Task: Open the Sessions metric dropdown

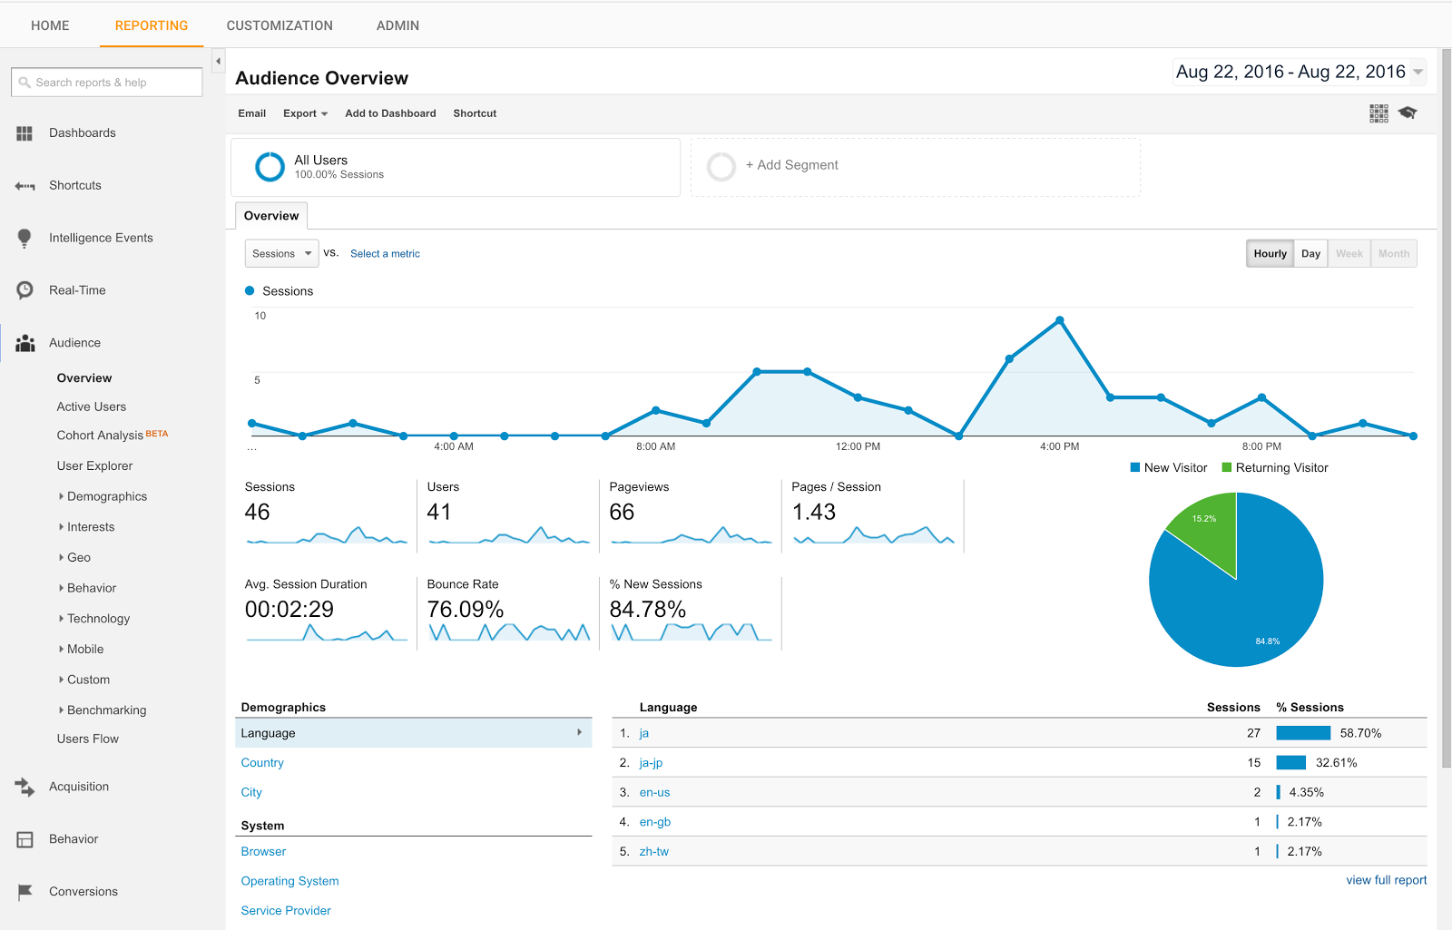Action: click(x=281, y=254)
